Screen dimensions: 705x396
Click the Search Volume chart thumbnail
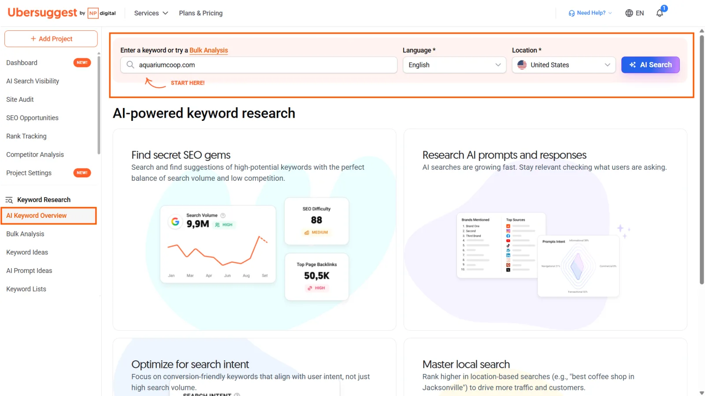pyautogui.click(x=218, y=244)
